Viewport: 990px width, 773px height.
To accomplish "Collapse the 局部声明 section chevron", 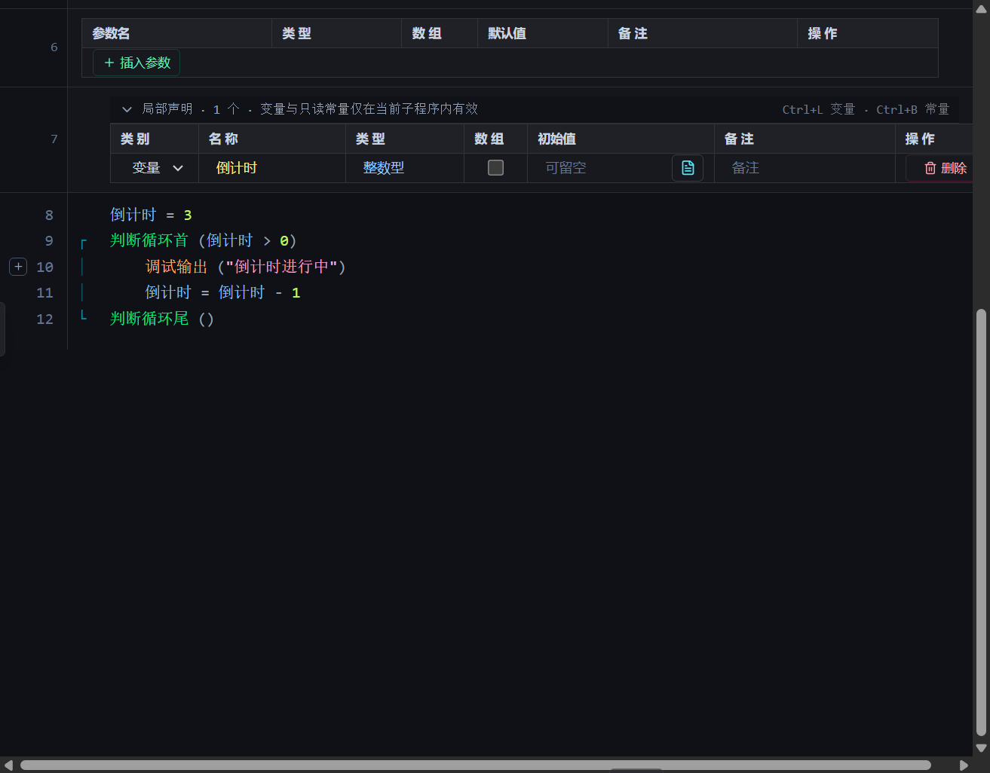I will [x=127, y=109].
